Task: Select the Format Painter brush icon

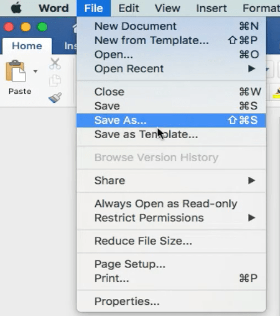Action: click(55, 98)
